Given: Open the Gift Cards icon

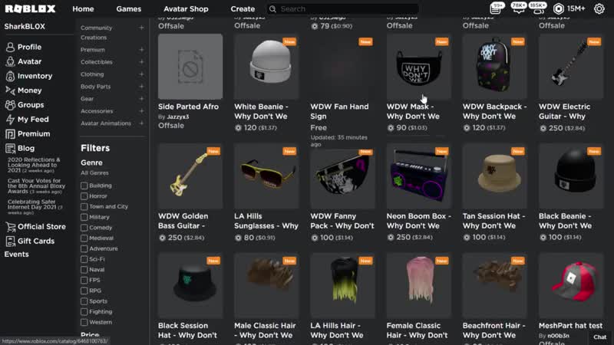Looking at the screenshot, I should click(10, 241).
